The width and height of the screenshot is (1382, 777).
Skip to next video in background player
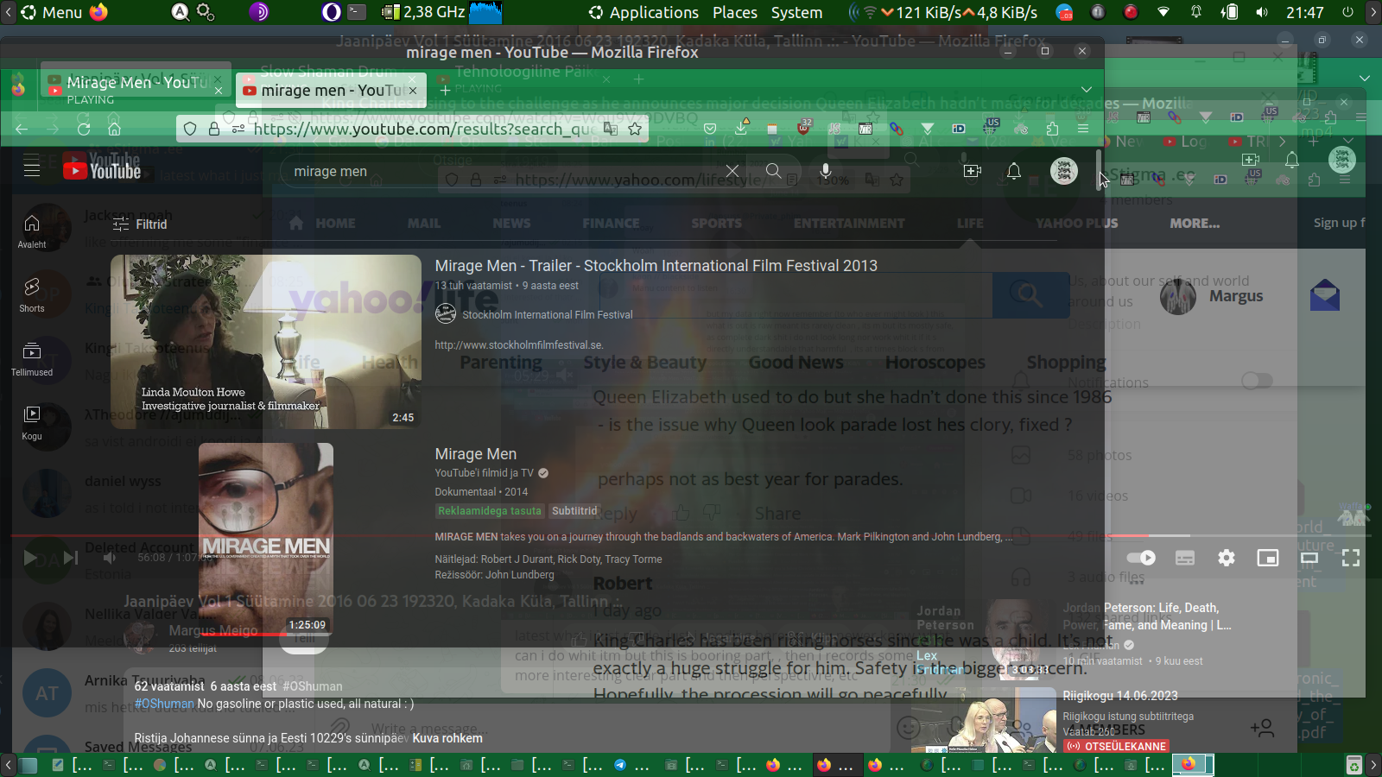click(x=71, y=558)
